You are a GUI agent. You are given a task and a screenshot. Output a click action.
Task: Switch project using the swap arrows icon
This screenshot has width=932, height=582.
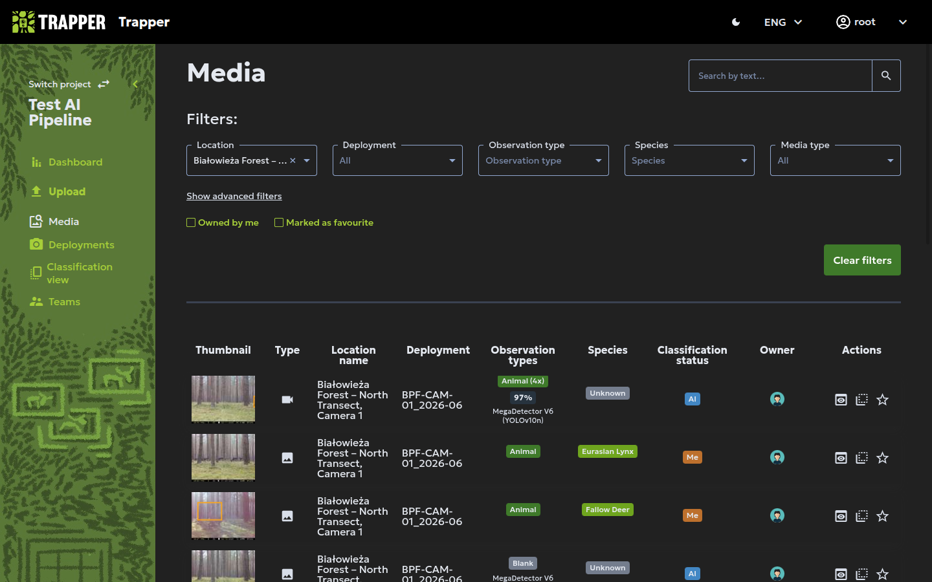click(x=104, y=84)
